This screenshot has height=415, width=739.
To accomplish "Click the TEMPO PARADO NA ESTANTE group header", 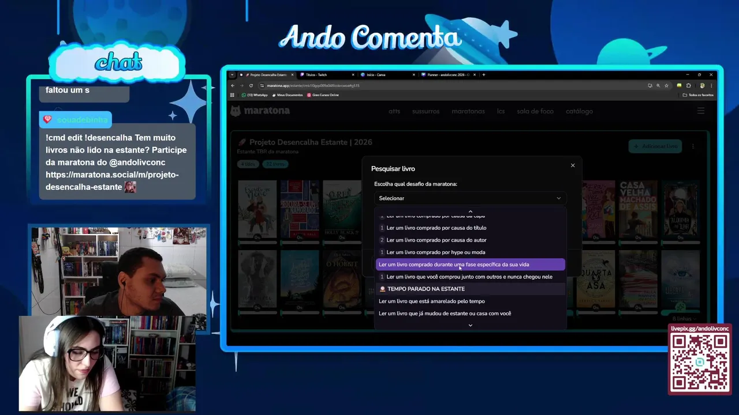I will [470, 289].
